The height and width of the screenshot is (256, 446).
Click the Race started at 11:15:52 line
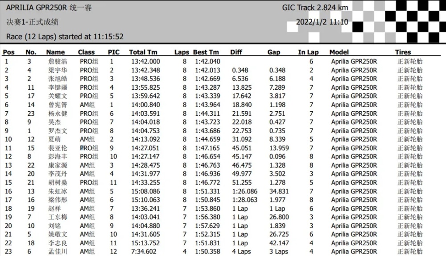(x=65, y=37)
